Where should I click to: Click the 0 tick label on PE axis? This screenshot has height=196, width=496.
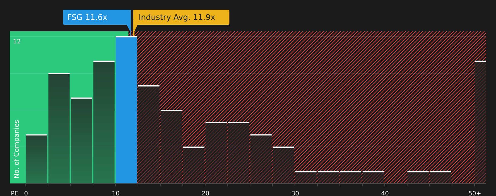pyautogui.click(x=26, y=193)
